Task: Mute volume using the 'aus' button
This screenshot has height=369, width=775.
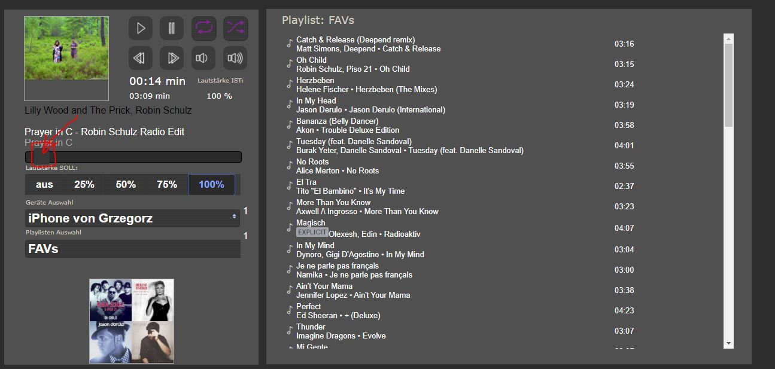Action: 44,185
